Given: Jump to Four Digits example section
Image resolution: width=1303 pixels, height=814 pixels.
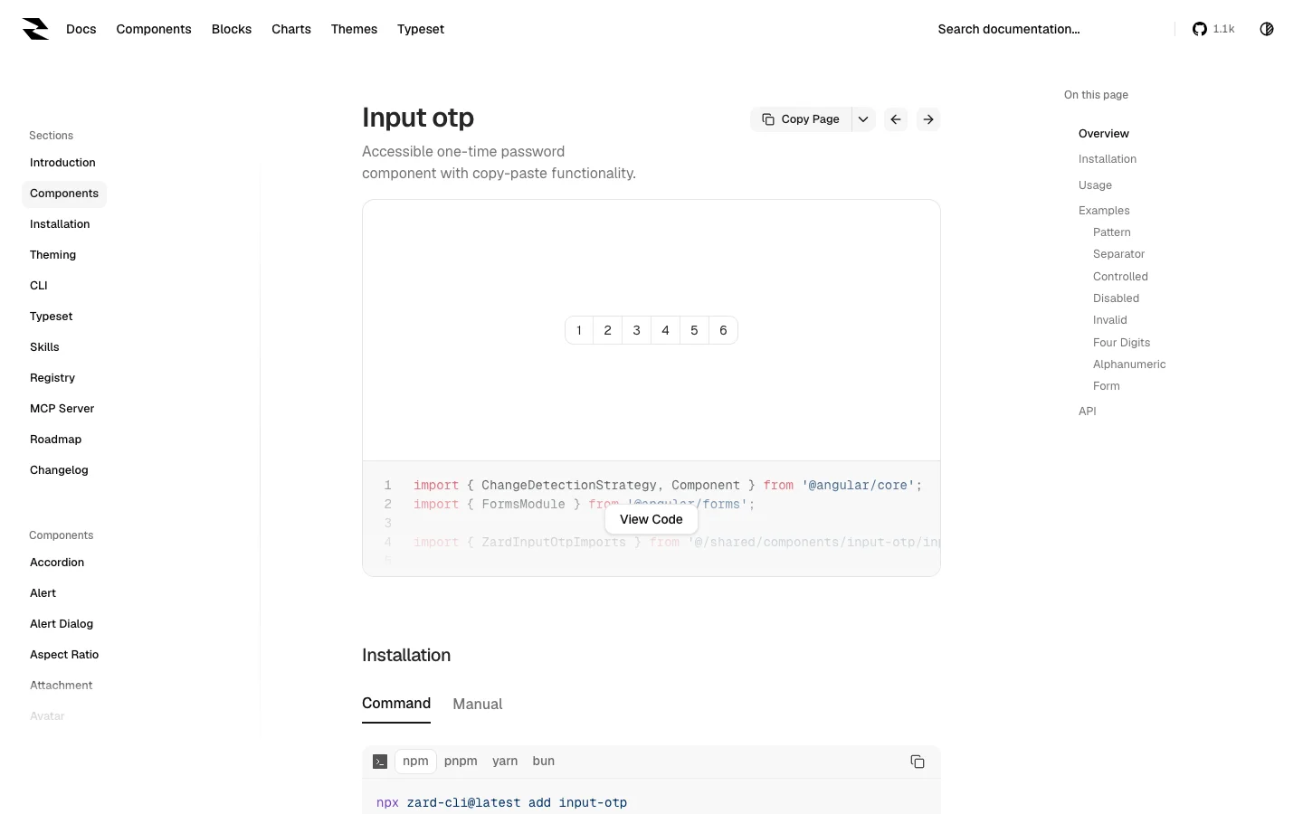Looking at the screenshot, I should [1121, 343].
